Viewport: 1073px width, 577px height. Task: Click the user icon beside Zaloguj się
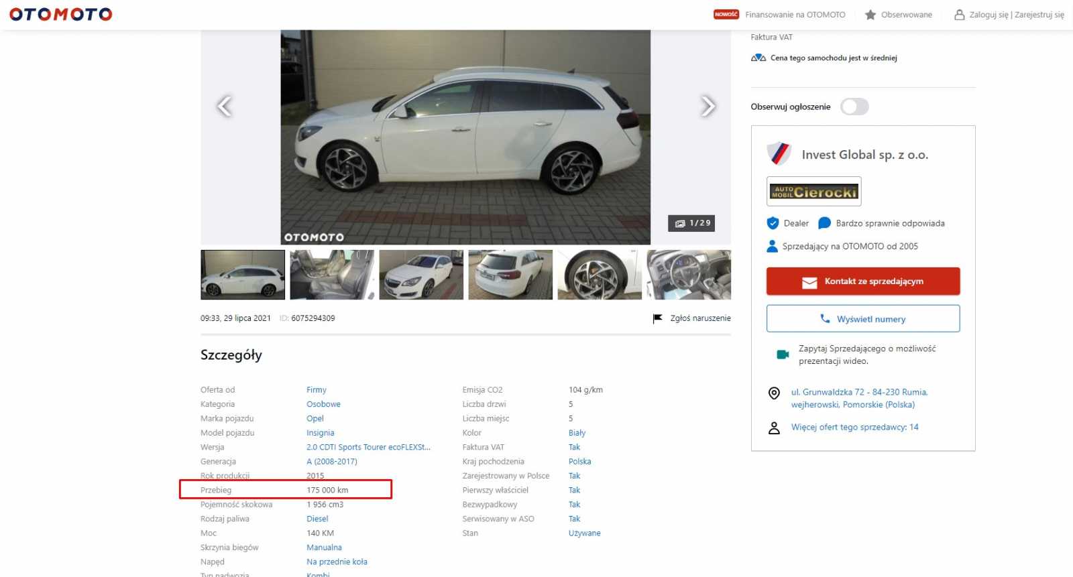[959, 15]
